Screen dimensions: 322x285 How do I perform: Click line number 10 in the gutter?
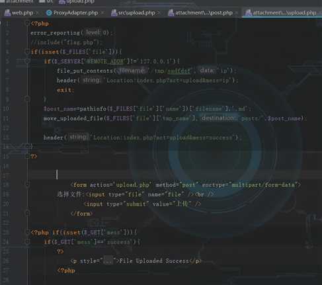point(6,109)
